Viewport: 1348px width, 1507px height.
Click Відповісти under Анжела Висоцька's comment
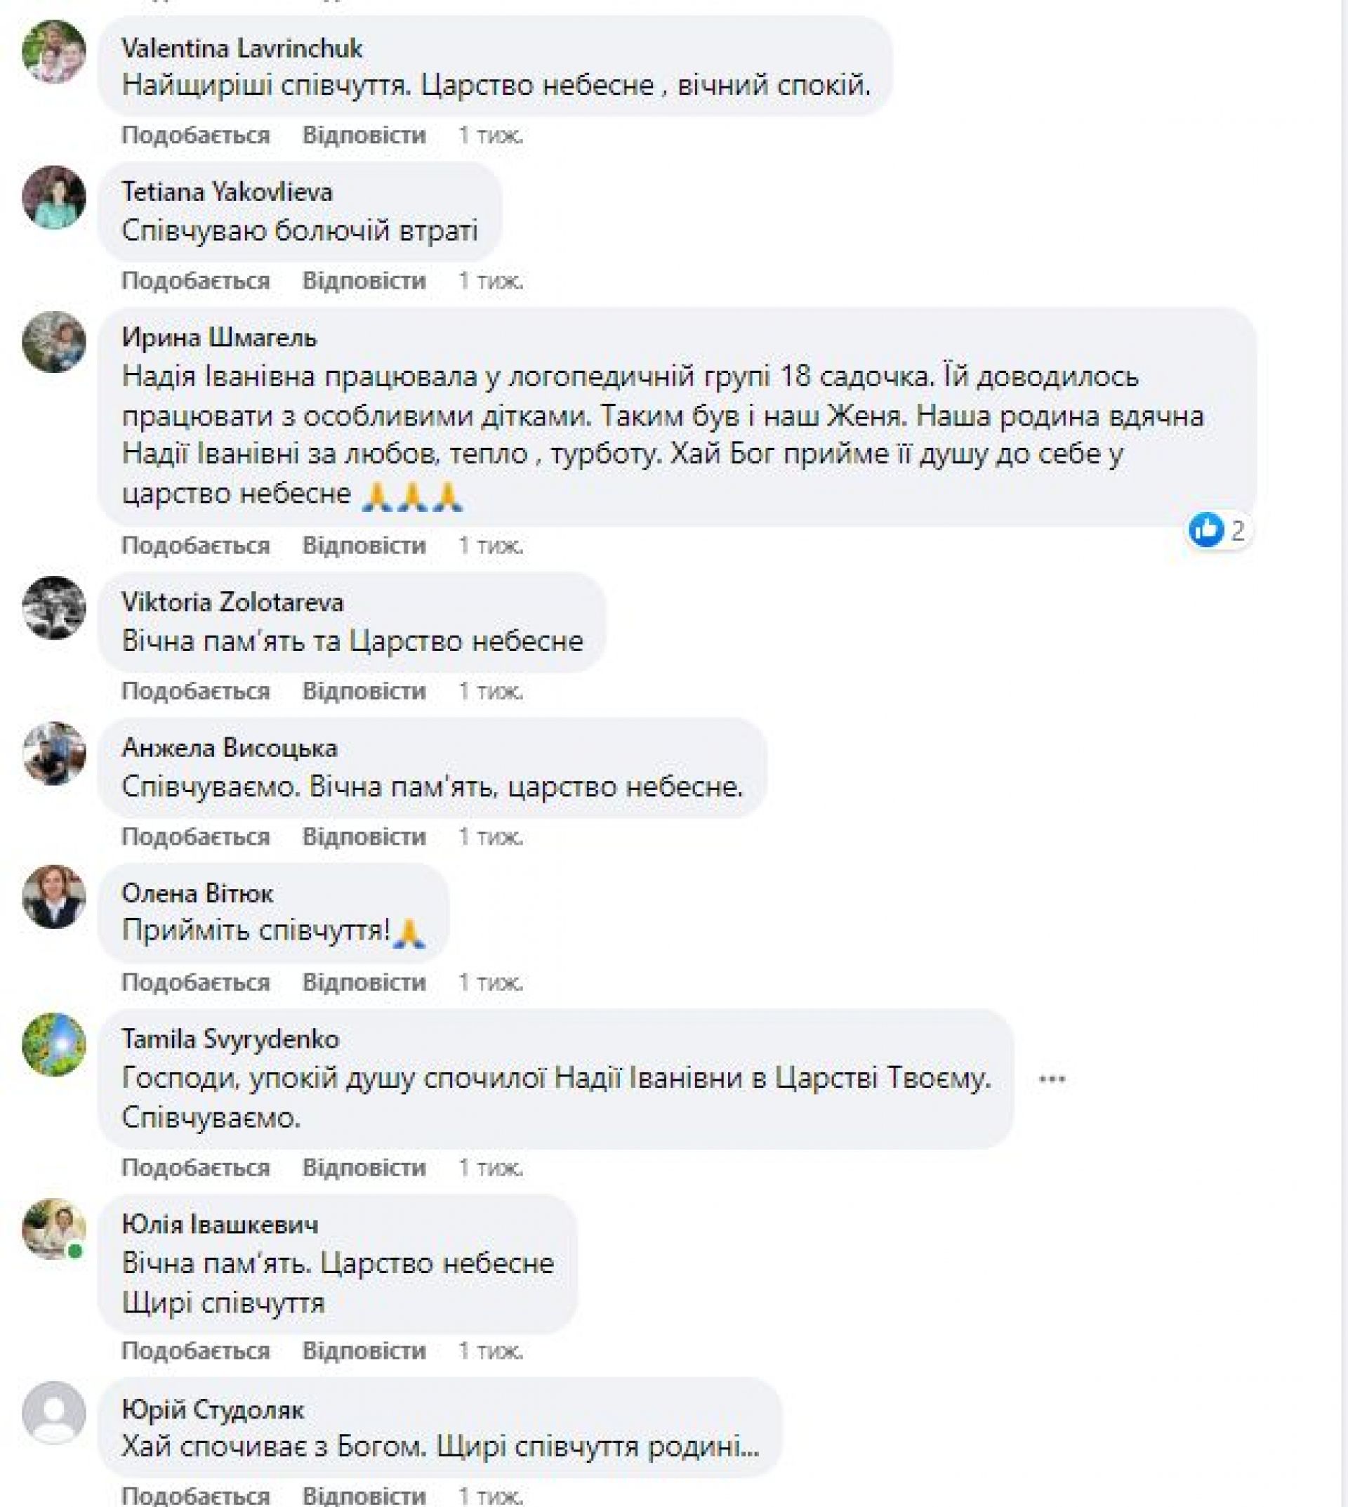[364, 836]
